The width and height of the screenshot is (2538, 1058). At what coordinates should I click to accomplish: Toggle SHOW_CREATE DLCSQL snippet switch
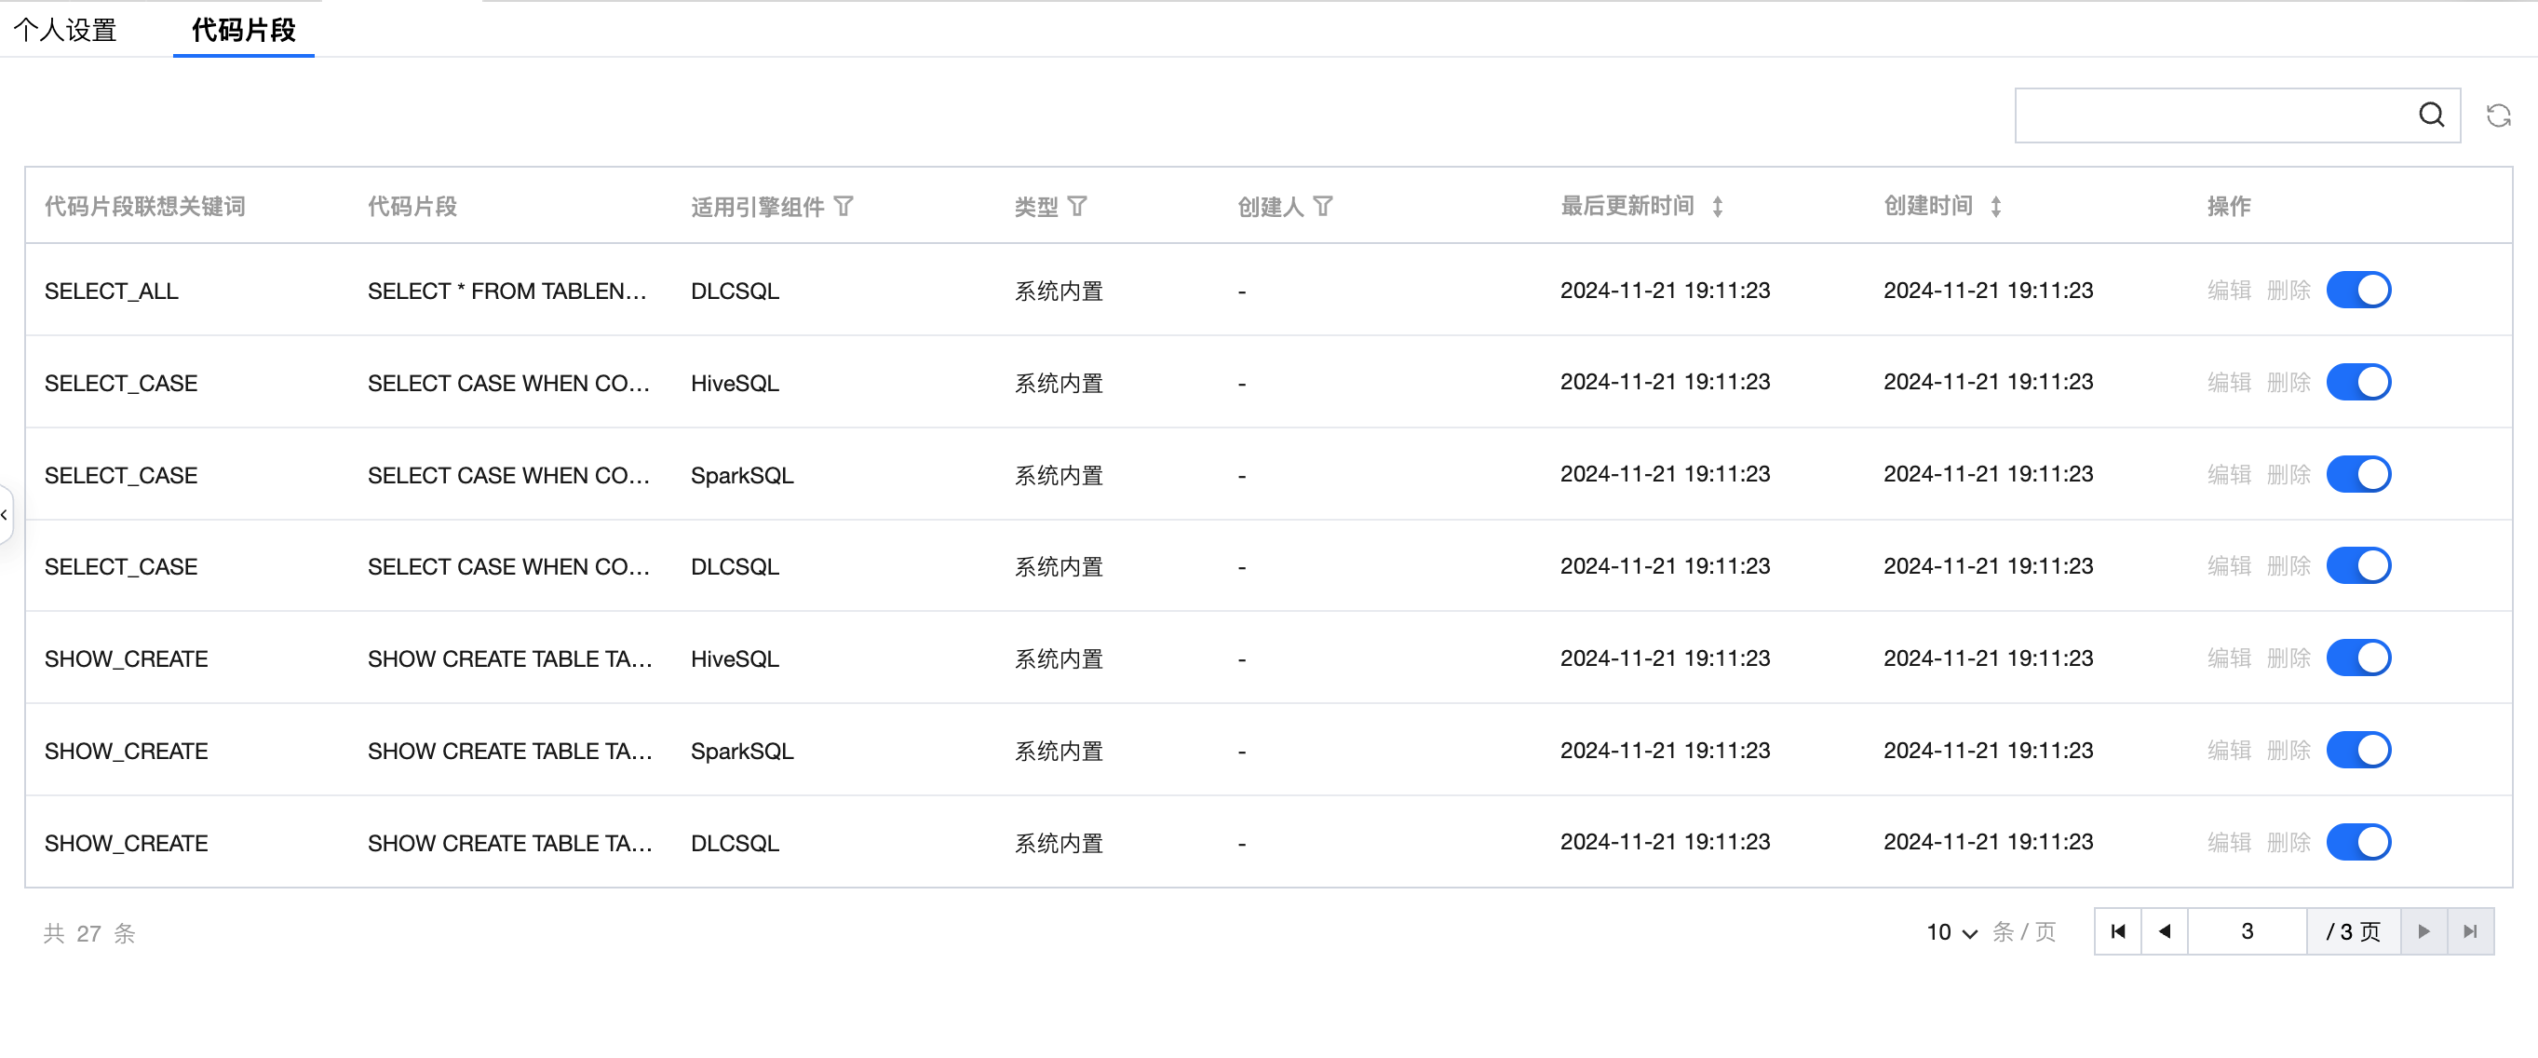[x=2357, y=842]
